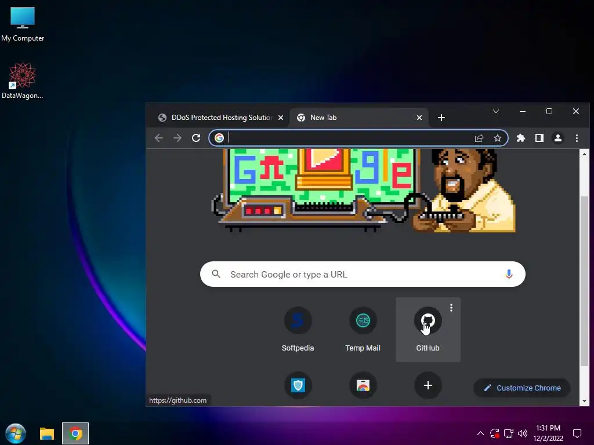Click the magnifier icon in search box
Viewport: 594px width, 445px height.
point(216,274)
